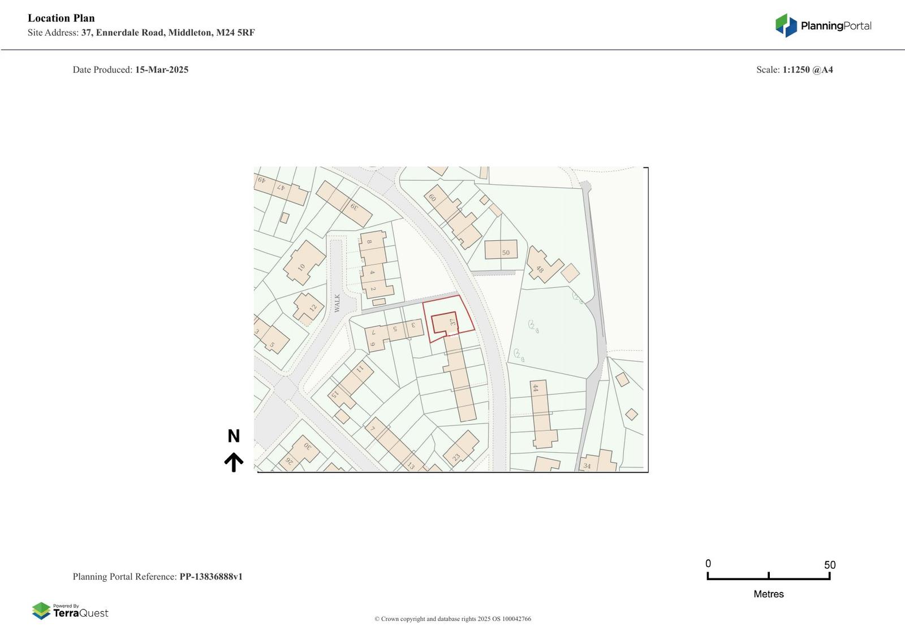905x640 pixels.
Task: Click the 50 mark on scale bar
Action: pyautogui.click(x=829, y=565)
